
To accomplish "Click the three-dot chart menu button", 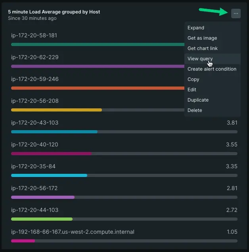I will [x=236, y=13].
